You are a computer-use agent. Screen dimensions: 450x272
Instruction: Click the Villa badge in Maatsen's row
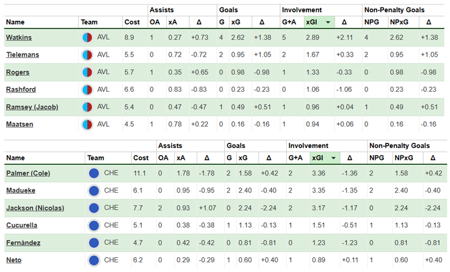point(88,124)
